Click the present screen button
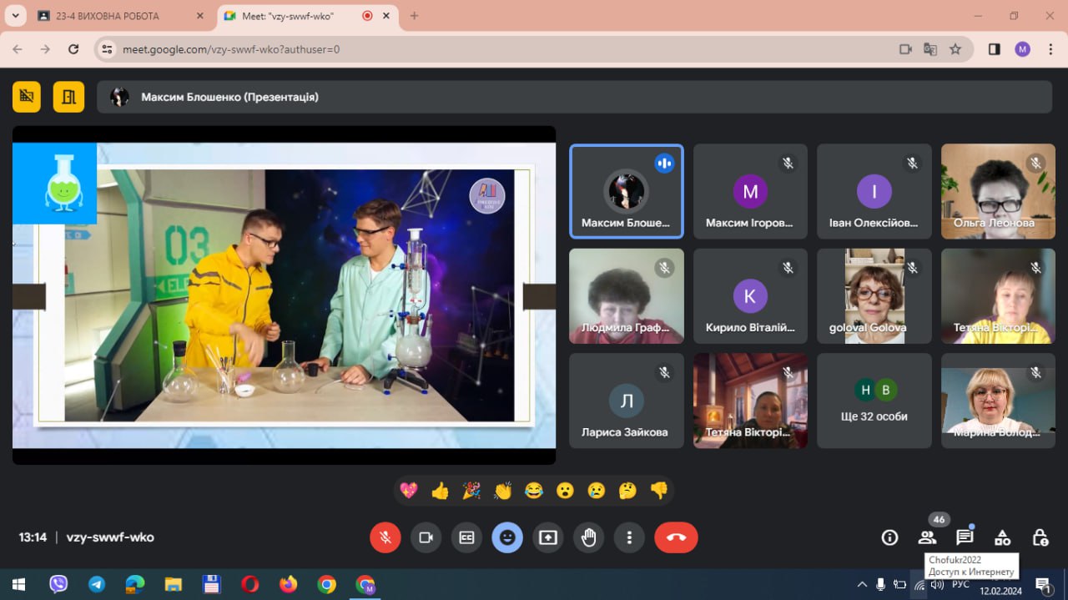1068x600 pixels. (x=548, y=537)
